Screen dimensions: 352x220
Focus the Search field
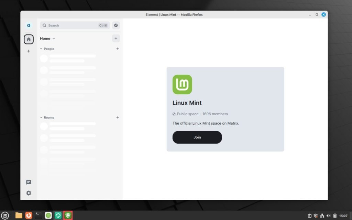(75, 25)
